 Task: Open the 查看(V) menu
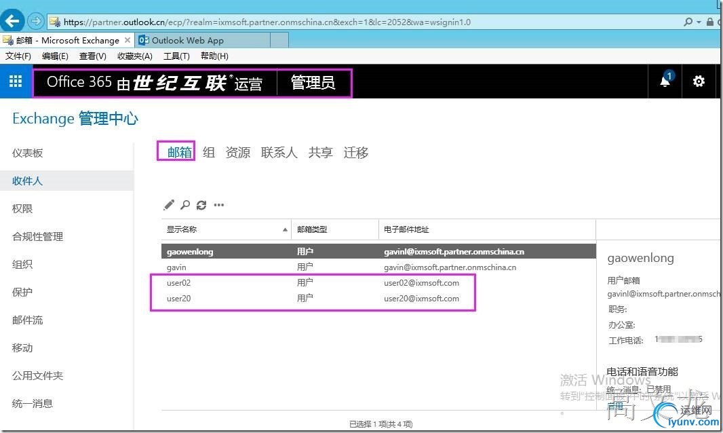(x=93, y=56)
